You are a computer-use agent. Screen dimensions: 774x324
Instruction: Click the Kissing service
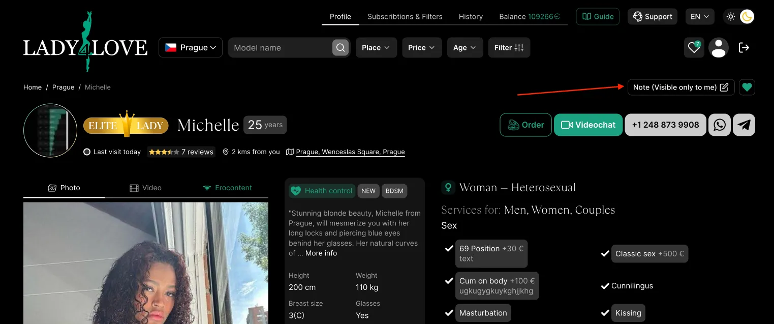[628, 313]
